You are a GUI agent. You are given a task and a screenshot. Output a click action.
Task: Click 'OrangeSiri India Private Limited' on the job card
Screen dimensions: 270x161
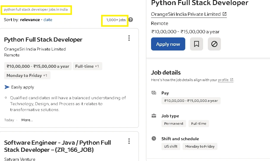click(35, 49)
